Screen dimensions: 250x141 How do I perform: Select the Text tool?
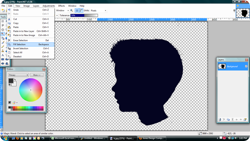(x=3, y=55)
